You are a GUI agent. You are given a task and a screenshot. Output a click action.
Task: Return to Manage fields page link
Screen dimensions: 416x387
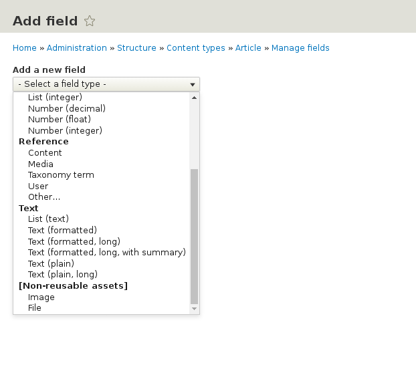(300, 48)
